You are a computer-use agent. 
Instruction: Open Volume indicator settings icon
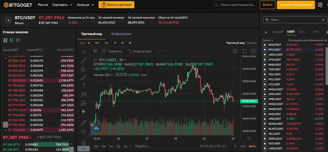[x=121, y=75]
